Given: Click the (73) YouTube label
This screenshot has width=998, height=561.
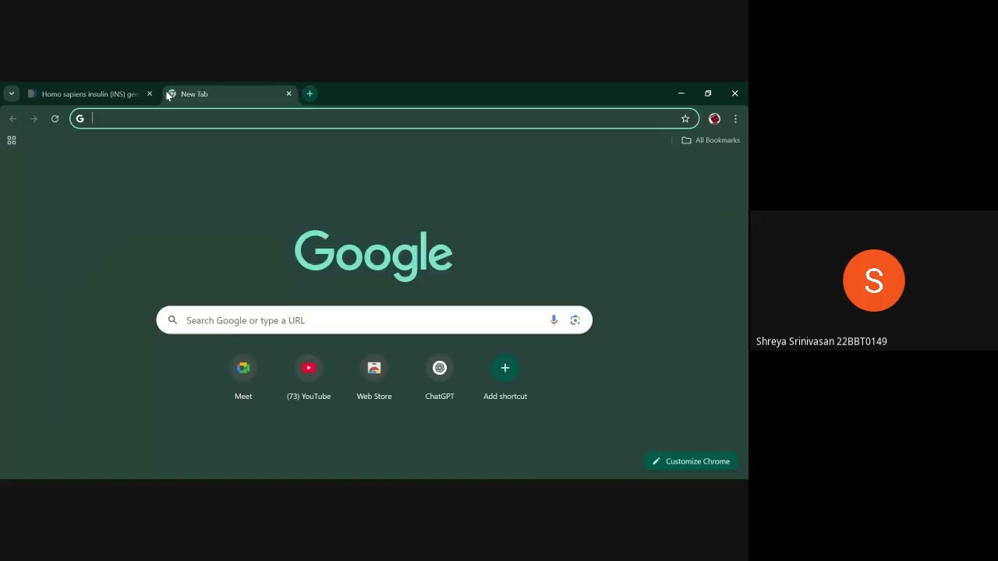Looking at the screenshot, I should coord(309,397).
